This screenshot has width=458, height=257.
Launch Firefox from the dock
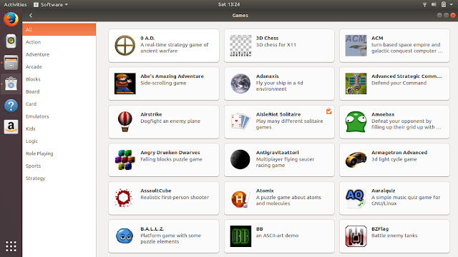pos(11,19)
